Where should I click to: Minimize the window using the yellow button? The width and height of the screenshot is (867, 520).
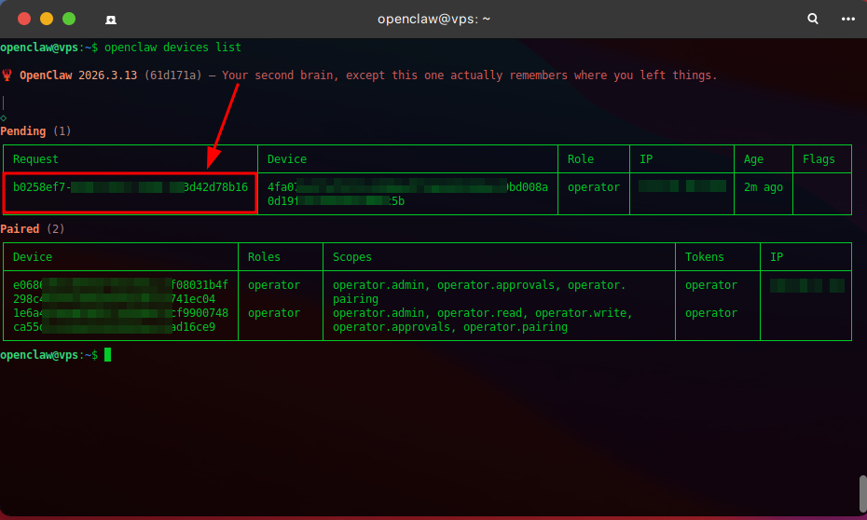click(47, 19)
